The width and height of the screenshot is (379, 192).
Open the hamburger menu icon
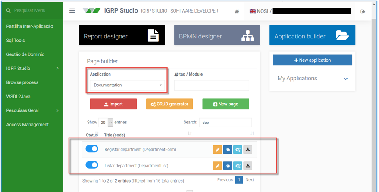[x=72, y=11]
